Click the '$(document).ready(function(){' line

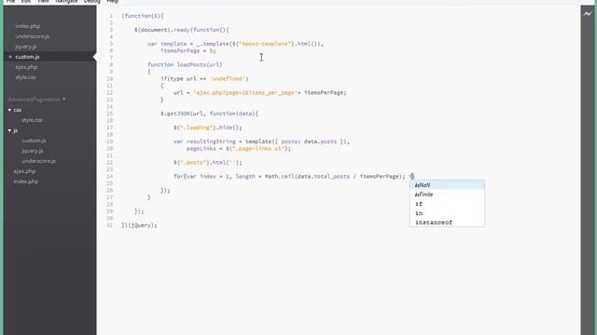click(181, 30)
